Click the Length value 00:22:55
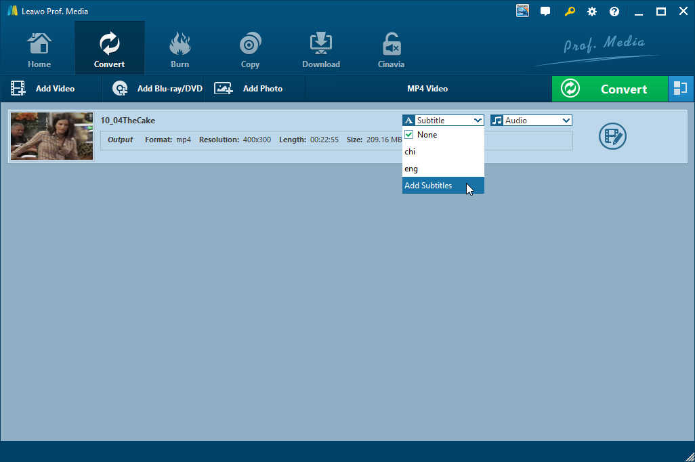 coord(324,140)
